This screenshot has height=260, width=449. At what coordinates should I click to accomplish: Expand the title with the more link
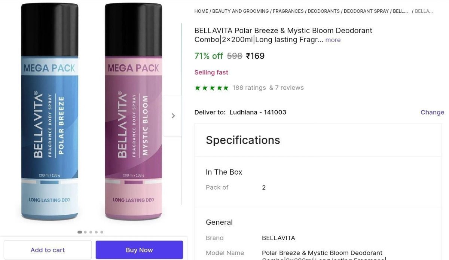(x=333, y=40)
